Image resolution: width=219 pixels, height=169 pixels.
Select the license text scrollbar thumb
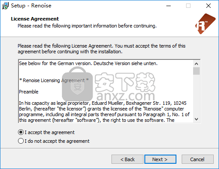pos(196,71)
